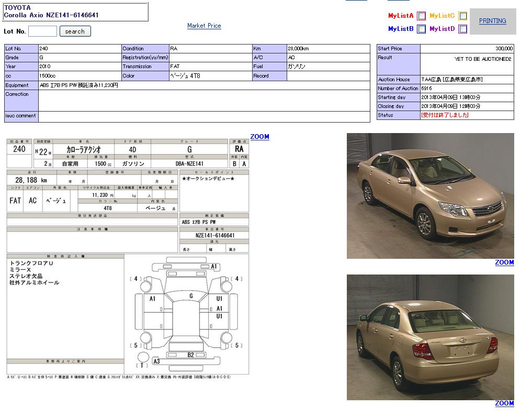This screenshot has width=532, height=417.
Task: Click ZOOM under the rear car photo
Action: tap(504, 403)
